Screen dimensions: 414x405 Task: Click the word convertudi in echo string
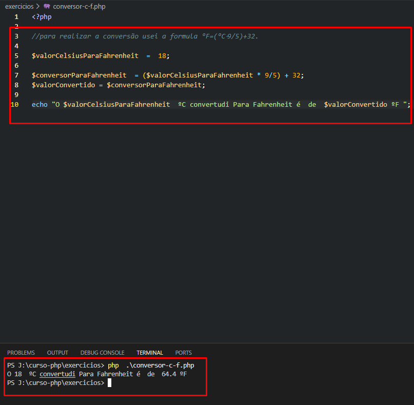(x=209, y=105)
